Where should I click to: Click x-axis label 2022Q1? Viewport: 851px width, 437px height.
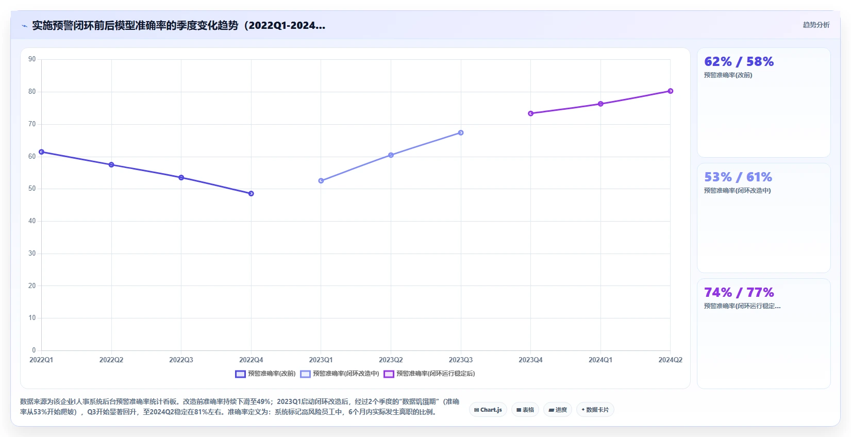[41, 360]
